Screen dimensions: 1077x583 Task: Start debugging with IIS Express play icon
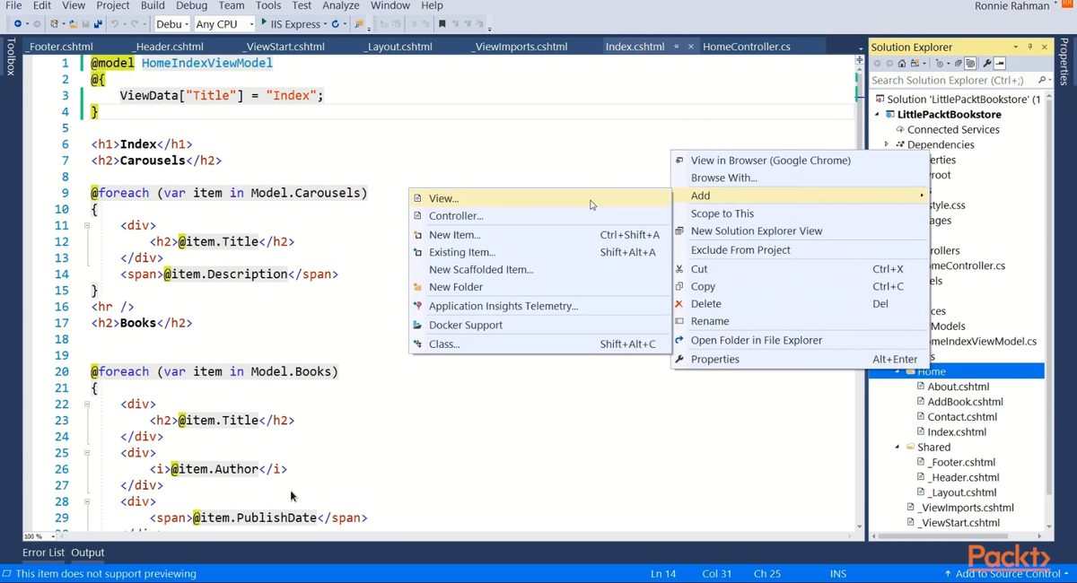coord(264,22)
